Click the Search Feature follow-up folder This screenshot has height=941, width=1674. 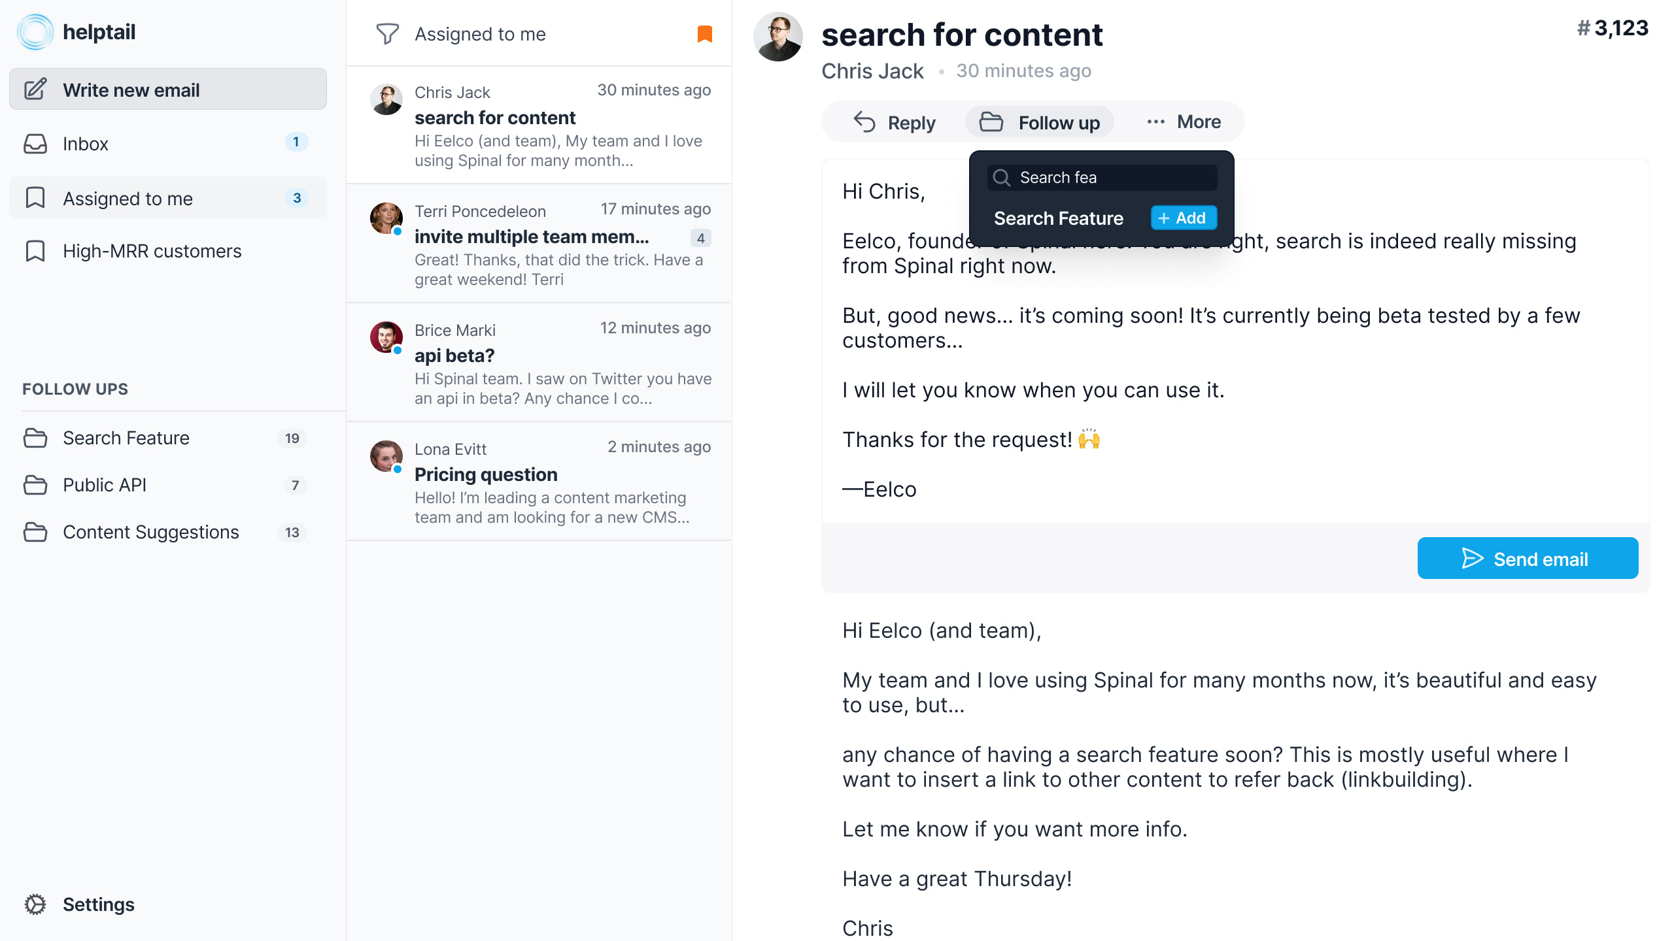[126, 437]
